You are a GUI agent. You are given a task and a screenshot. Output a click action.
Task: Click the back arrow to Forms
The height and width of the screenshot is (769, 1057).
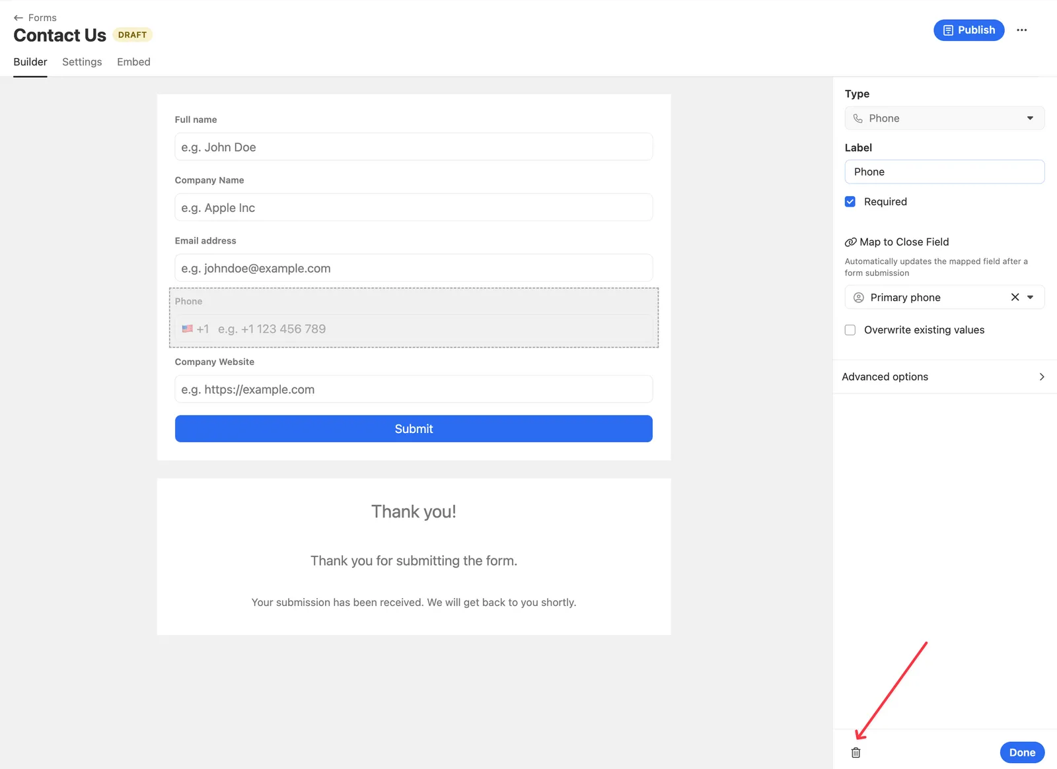coord(18,18)
